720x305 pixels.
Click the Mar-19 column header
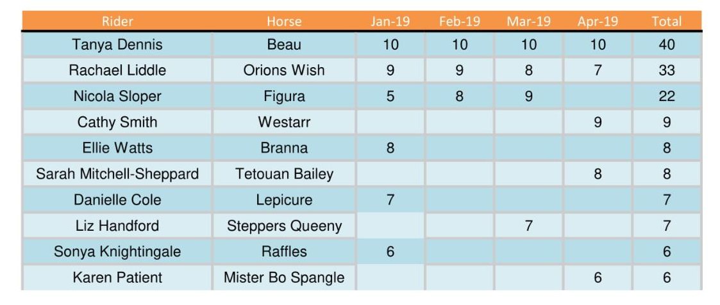pyautogui.click(x=528, y=22)
